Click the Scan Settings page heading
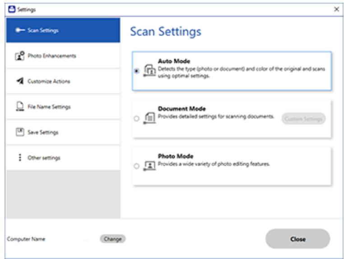The height and width of the screenshot is (259, 344). click(x=166, y=31)
